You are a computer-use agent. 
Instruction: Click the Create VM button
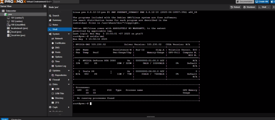tap(262, 2)
